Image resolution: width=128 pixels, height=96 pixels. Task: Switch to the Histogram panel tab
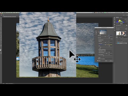coord(117,17)
